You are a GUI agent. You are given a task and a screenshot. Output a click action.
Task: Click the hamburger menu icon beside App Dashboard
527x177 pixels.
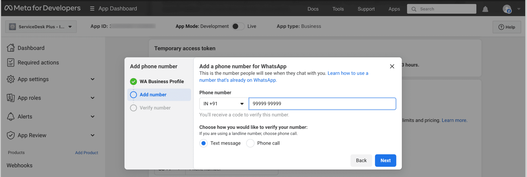tap(92, 9)
